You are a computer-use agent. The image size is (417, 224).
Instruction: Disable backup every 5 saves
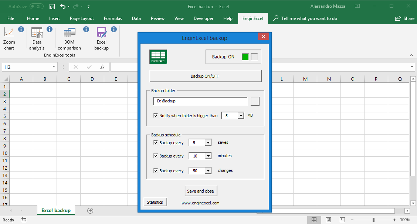tap(156, 142)
